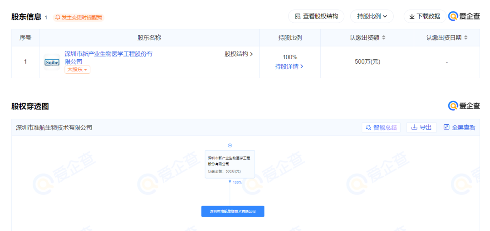Click the 发生变更时提醒我 reminder text
The image size is (490, 231).
tap(82, 18)
